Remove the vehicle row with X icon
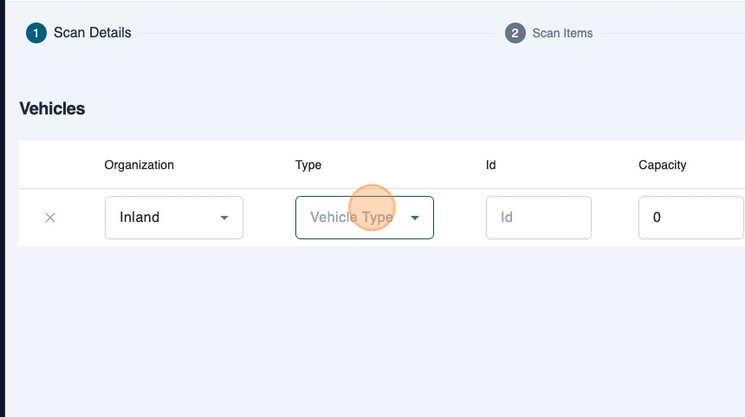Viewport: 745px width, 417px height. 50,218
